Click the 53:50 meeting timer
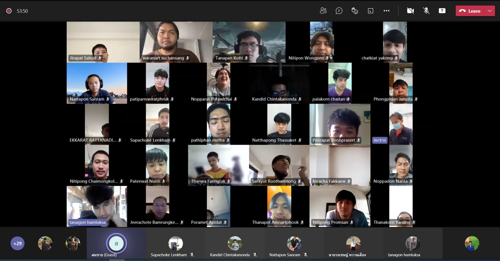 (22, 11)
